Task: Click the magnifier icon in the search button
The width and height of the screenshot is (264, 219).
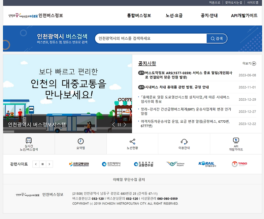Action: coord(213,38)
